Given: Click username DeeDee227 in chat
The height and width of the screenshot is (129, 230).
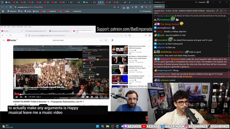Looking at the screenshot, I should click(165, 59).
